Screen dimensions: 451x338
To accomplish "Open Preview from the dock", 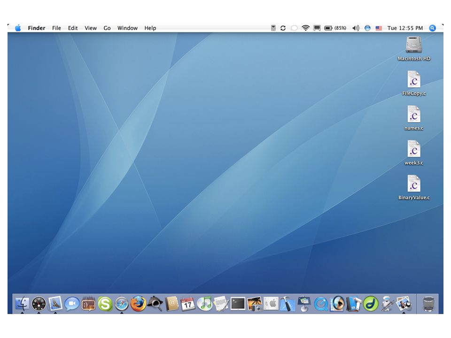I will (x=337, y=304).
